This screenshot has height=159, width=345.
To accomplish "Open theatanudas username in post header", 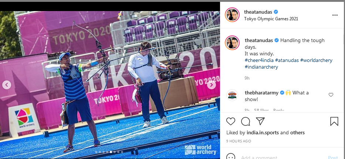I will point(258,12).
